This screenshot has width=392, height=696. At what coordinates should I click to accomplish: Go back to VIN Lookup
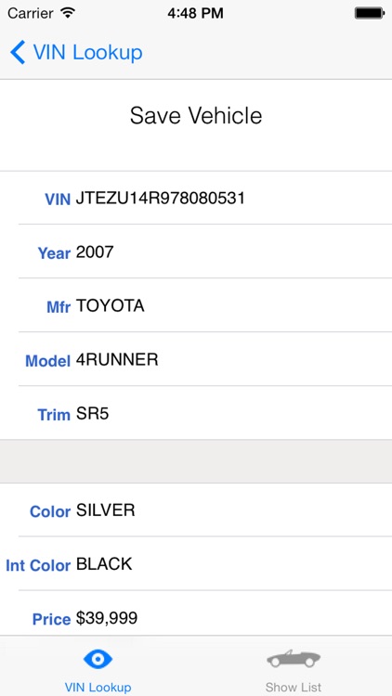tap(76, 52)
